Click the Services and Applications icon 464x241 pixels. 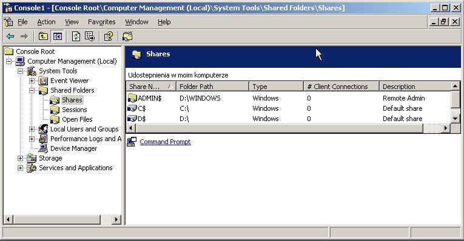pos(32,168)
